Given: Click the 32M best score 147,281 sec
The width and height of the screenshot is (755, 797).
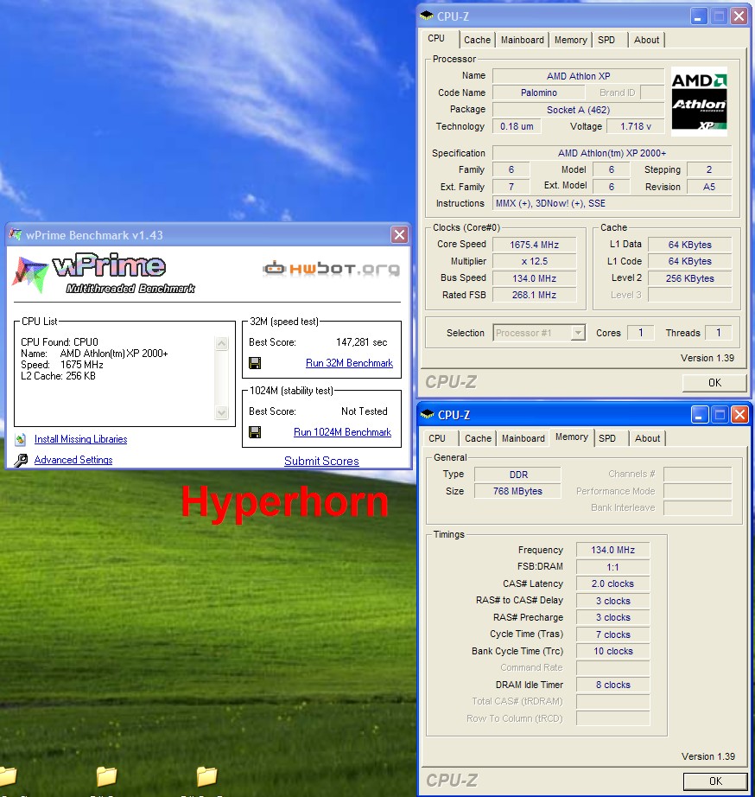Looking at the screenshot, I should click(x=361, y=342).
